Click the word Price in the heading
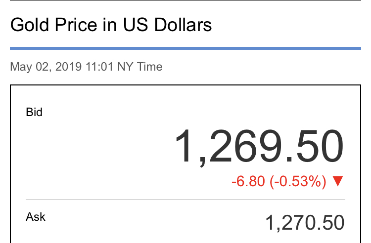The image size is (371, 243). point(76,25)
